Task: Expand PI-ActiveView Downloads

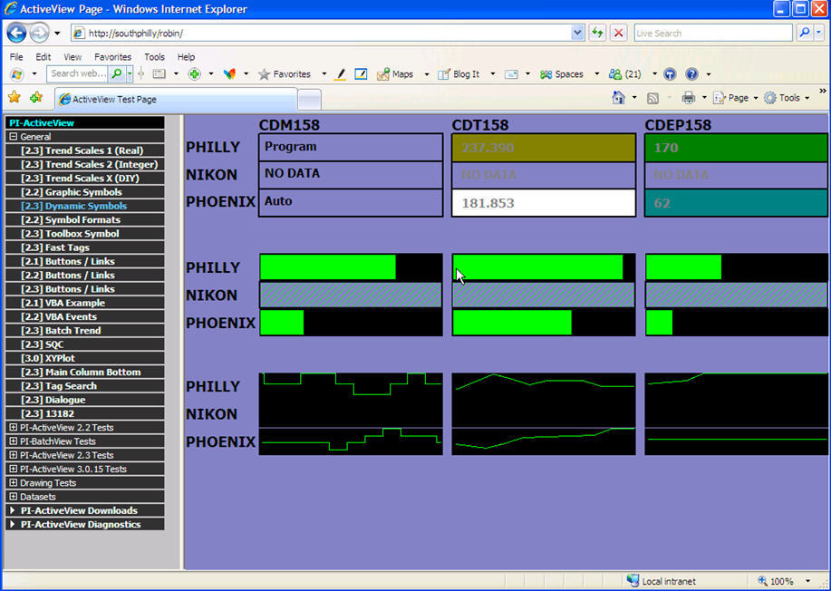Action: tap(13, 510)
